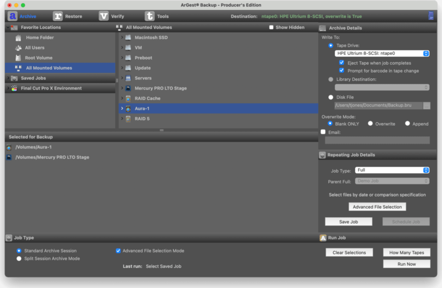Choose Split Session Archive Mode

(x=19, y=259)
